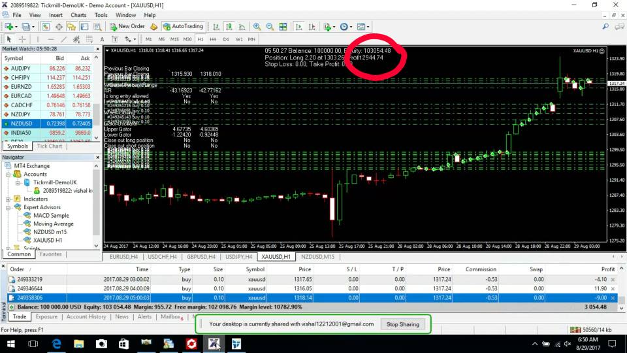
Task: Open the Charts menu
Action: tap(78, 14)
